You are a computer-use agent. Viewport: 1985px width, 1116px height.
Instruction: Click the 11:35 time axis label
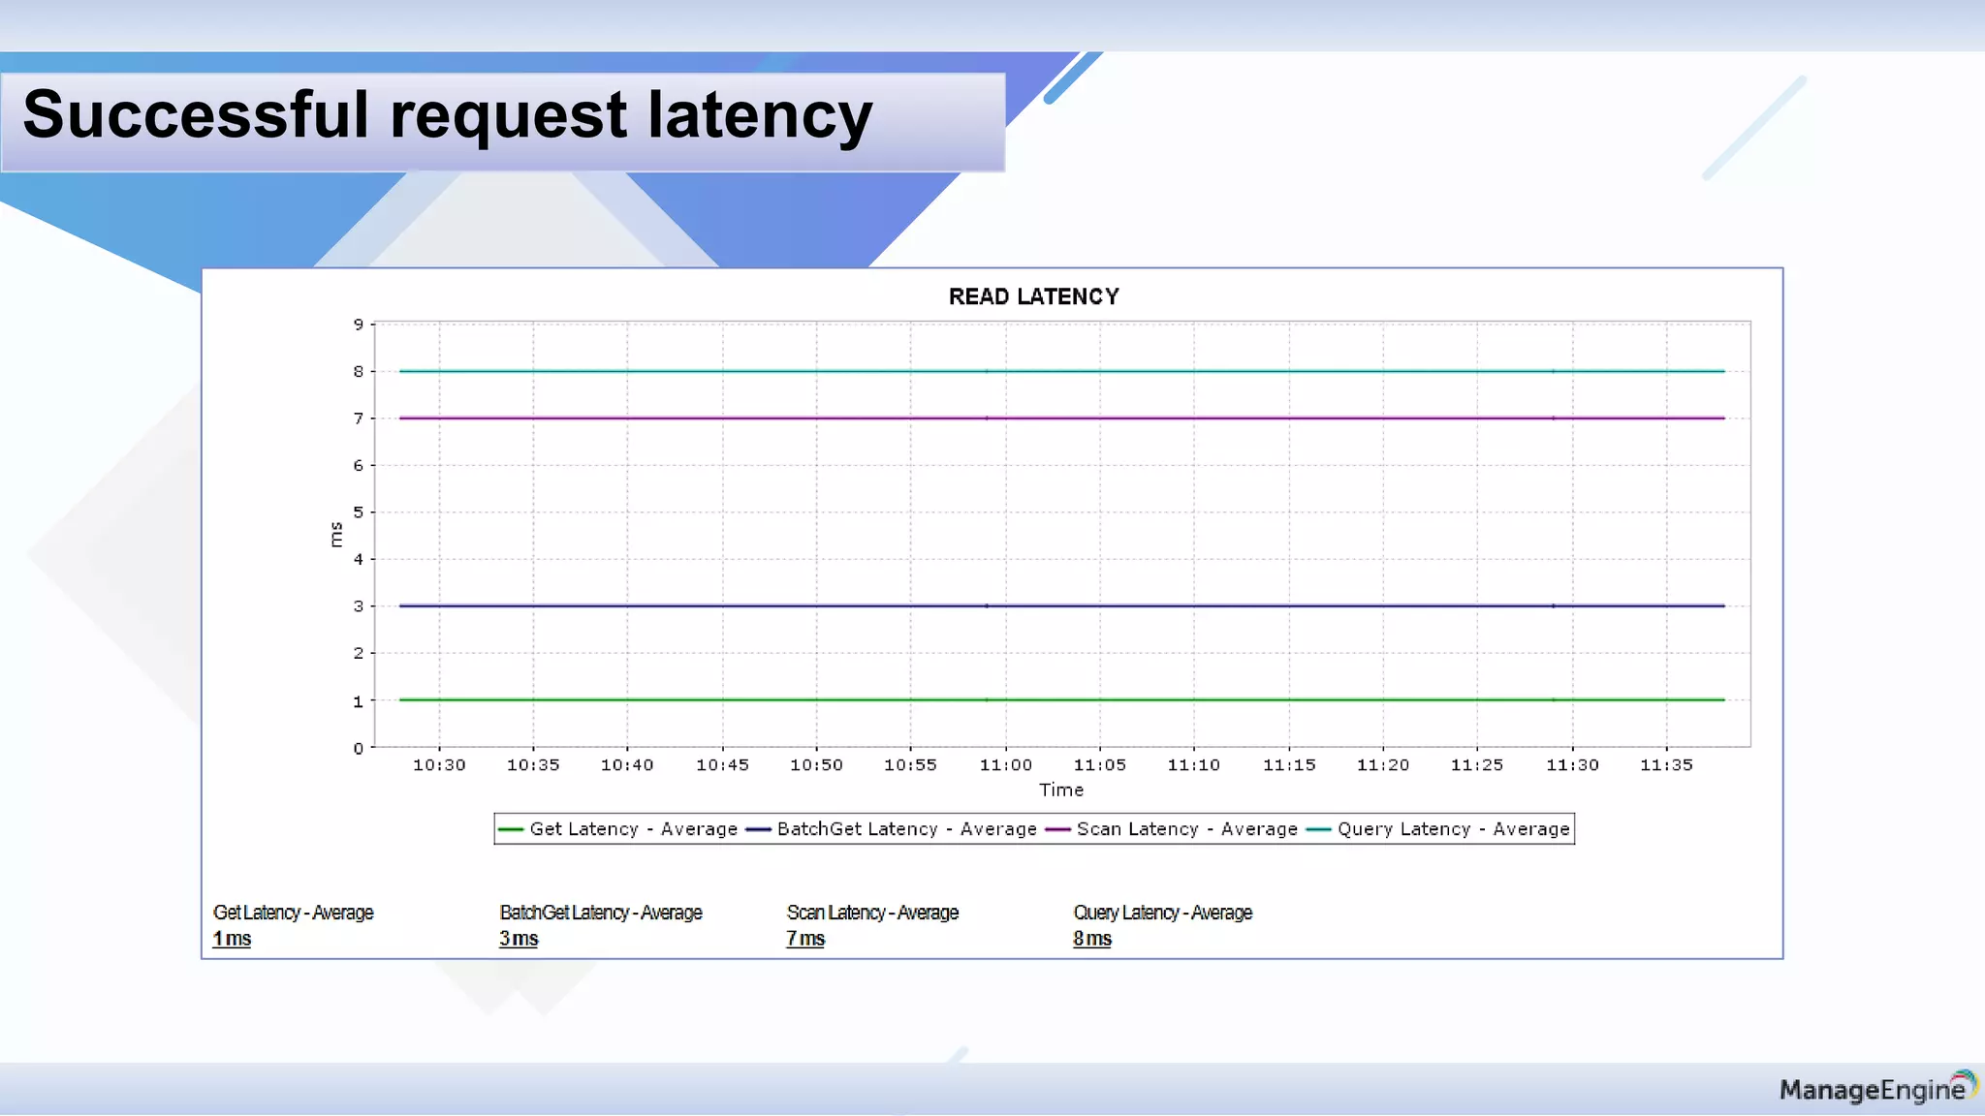coord(1666,765)
